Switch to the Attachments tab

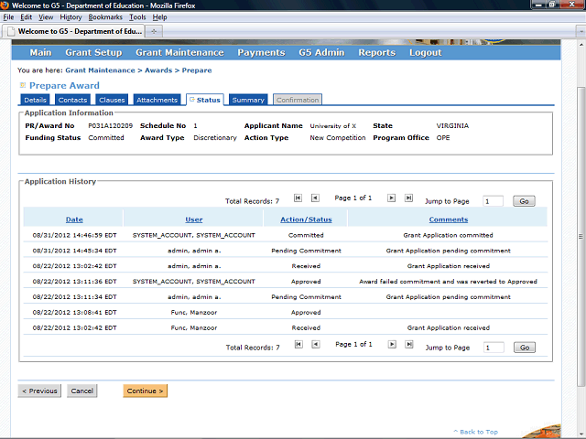click(157, 100)
